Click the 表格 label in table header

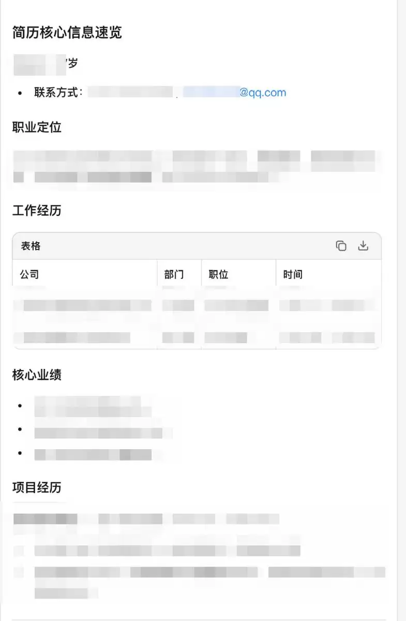31,246
